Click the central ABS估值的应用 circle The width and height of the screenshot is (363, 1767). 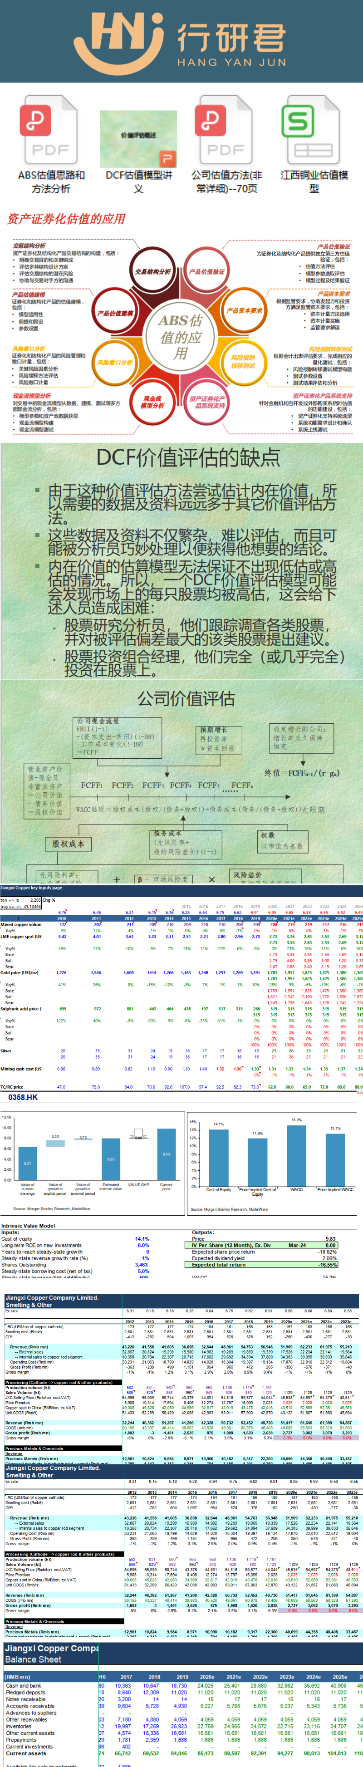[181, 336]
